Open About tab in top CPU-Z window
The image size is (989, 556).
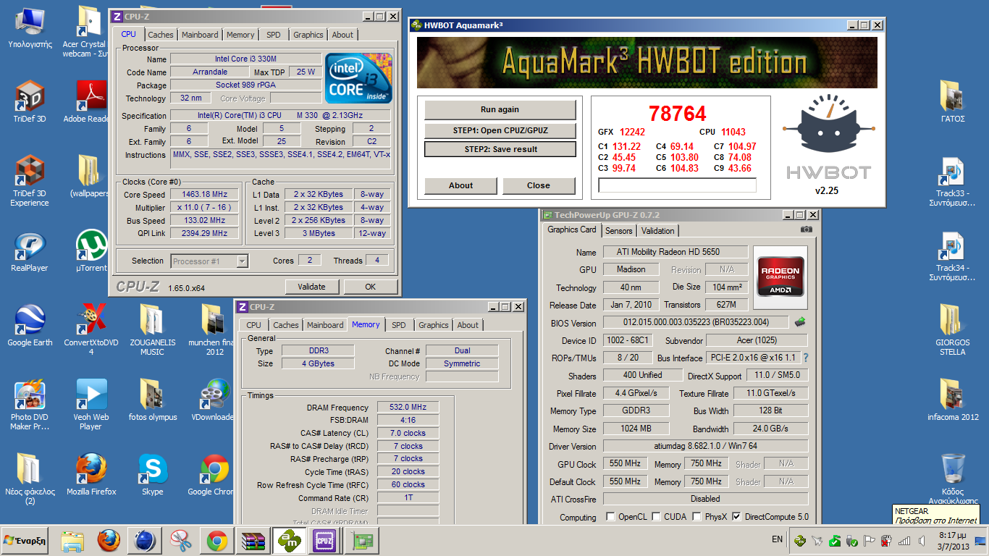(x=342, y=35)
